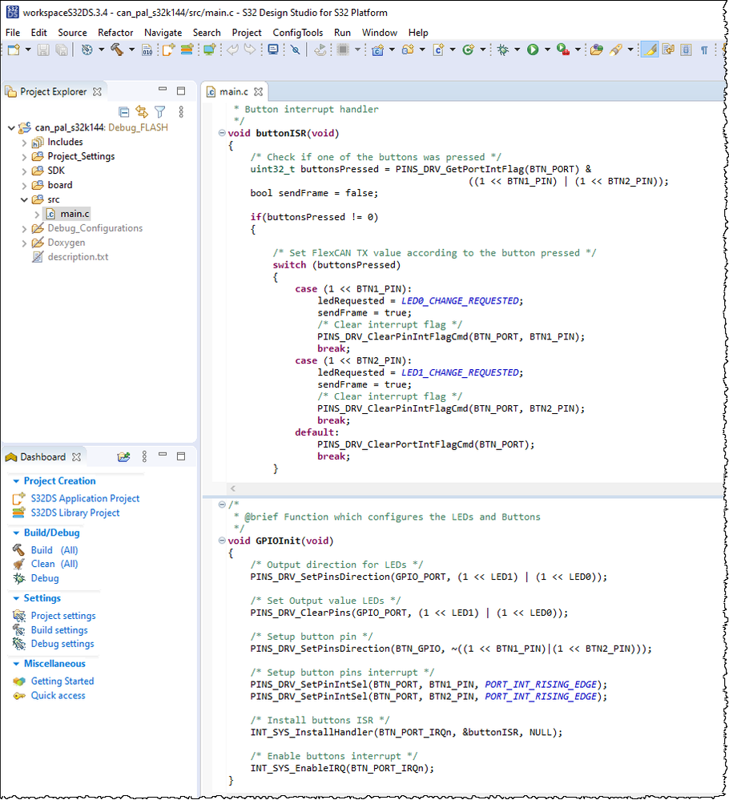Collapse the Project Creation section in Dashboard
The height and width of the screenshot is (800, 729).
[x=16, y=481]
